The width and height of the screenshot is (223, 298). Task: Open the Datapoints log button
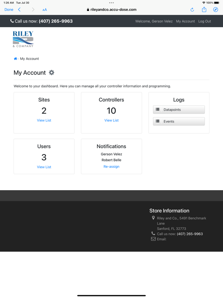click(179, 110)
